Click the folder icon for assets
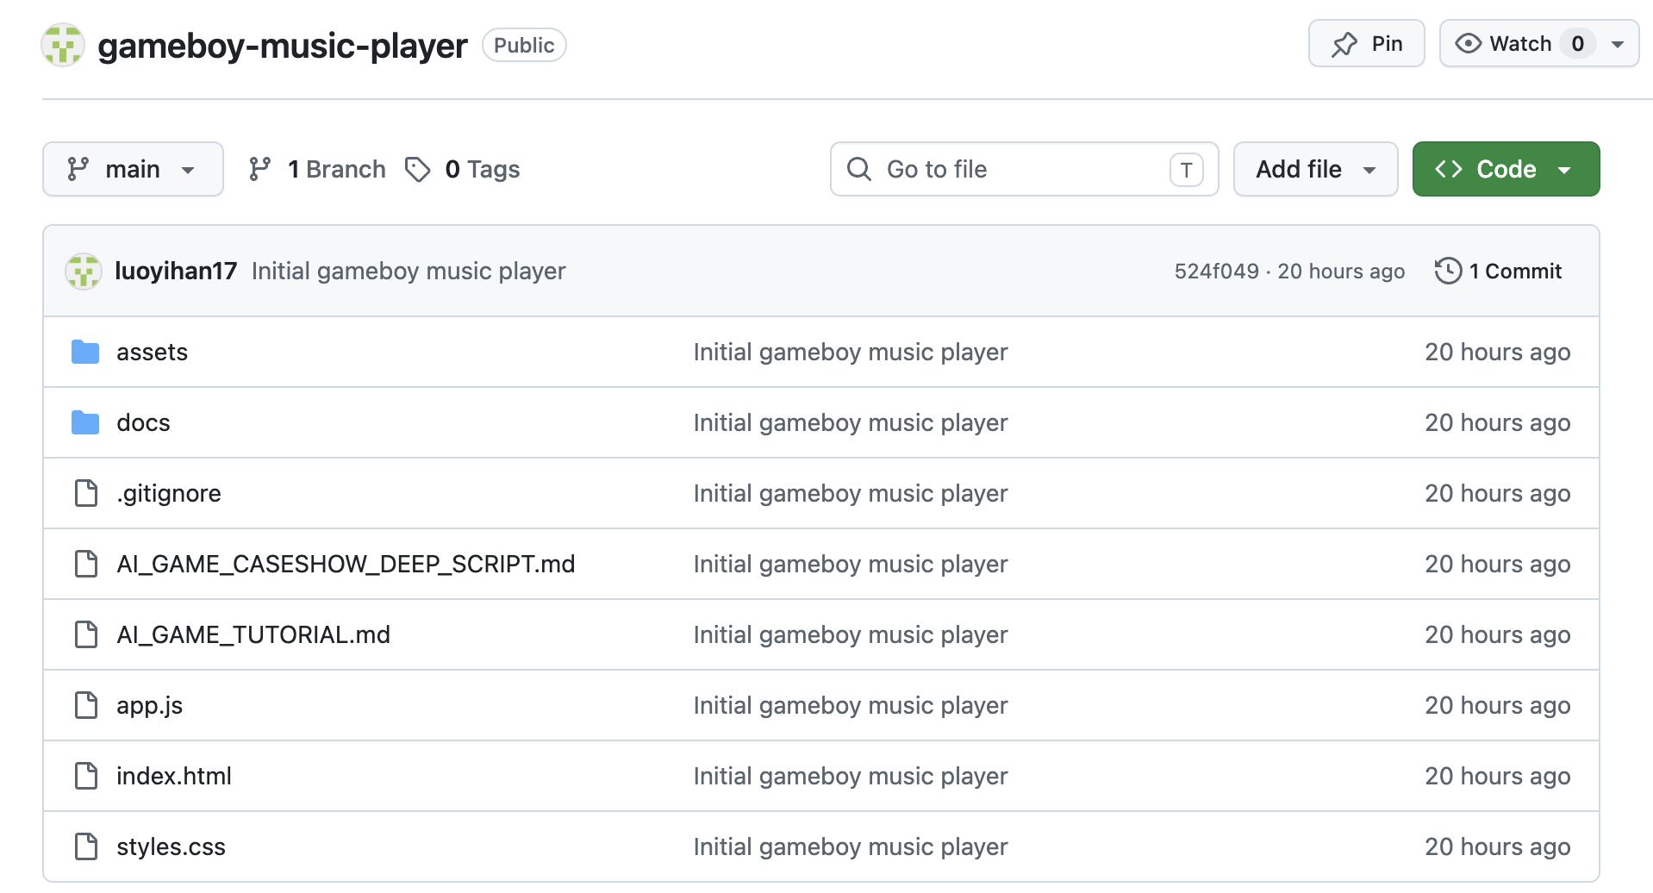The width and height of the screenshot is (1653, 893). pos(85,352)
